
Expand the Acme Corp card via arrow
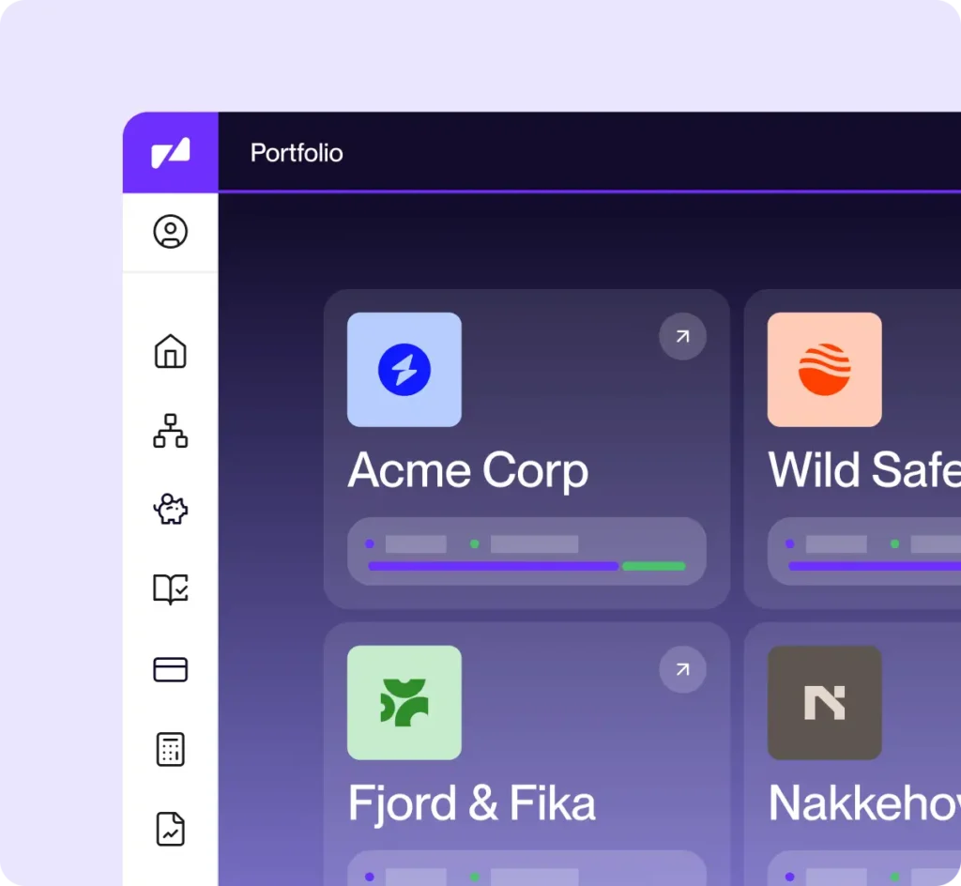coord(682,337)
